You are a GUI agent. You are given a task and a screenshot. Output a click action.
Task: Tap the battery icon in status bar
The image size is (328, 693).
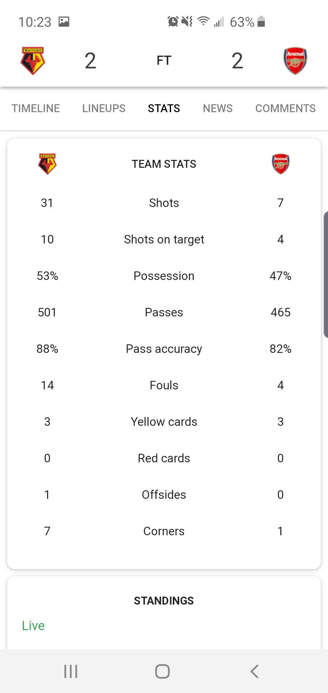pyautogui.click(x=261, y=22)
